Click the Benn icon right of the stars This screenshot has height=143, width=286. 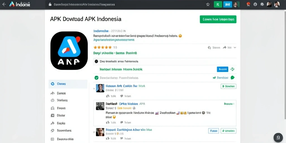[209, 47]
